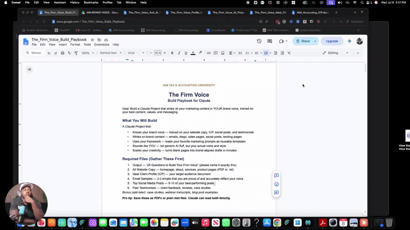Click the print icon in toolbar

click(x=62, y=53)
